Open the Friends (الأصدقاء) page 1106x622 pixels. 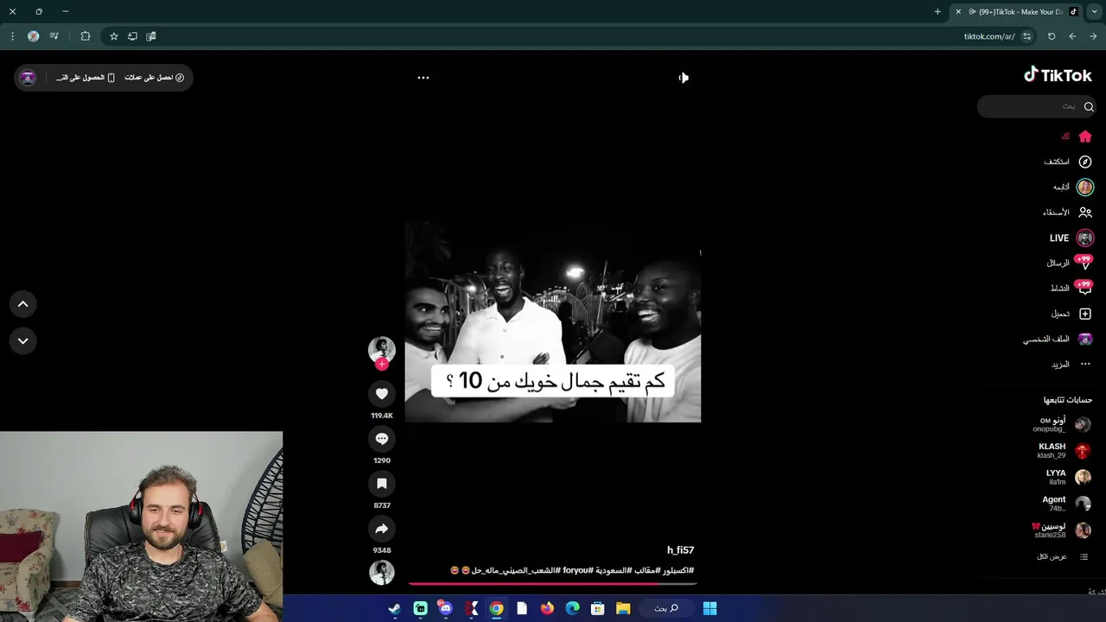(1068, 213)
